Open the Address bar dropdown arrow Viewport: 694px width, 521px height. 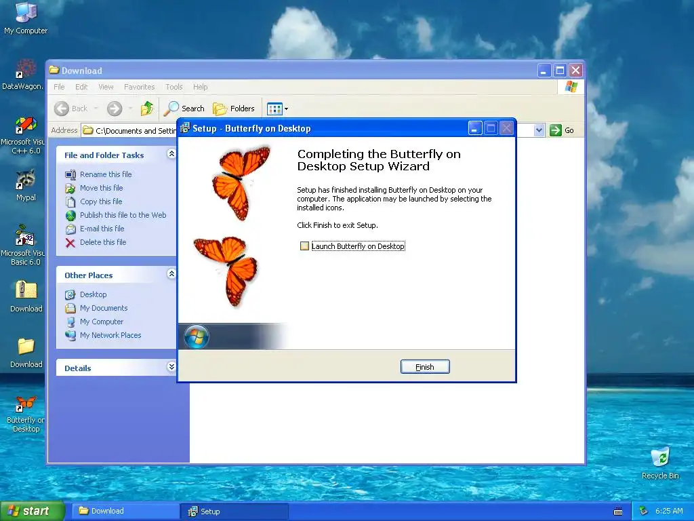539,130
